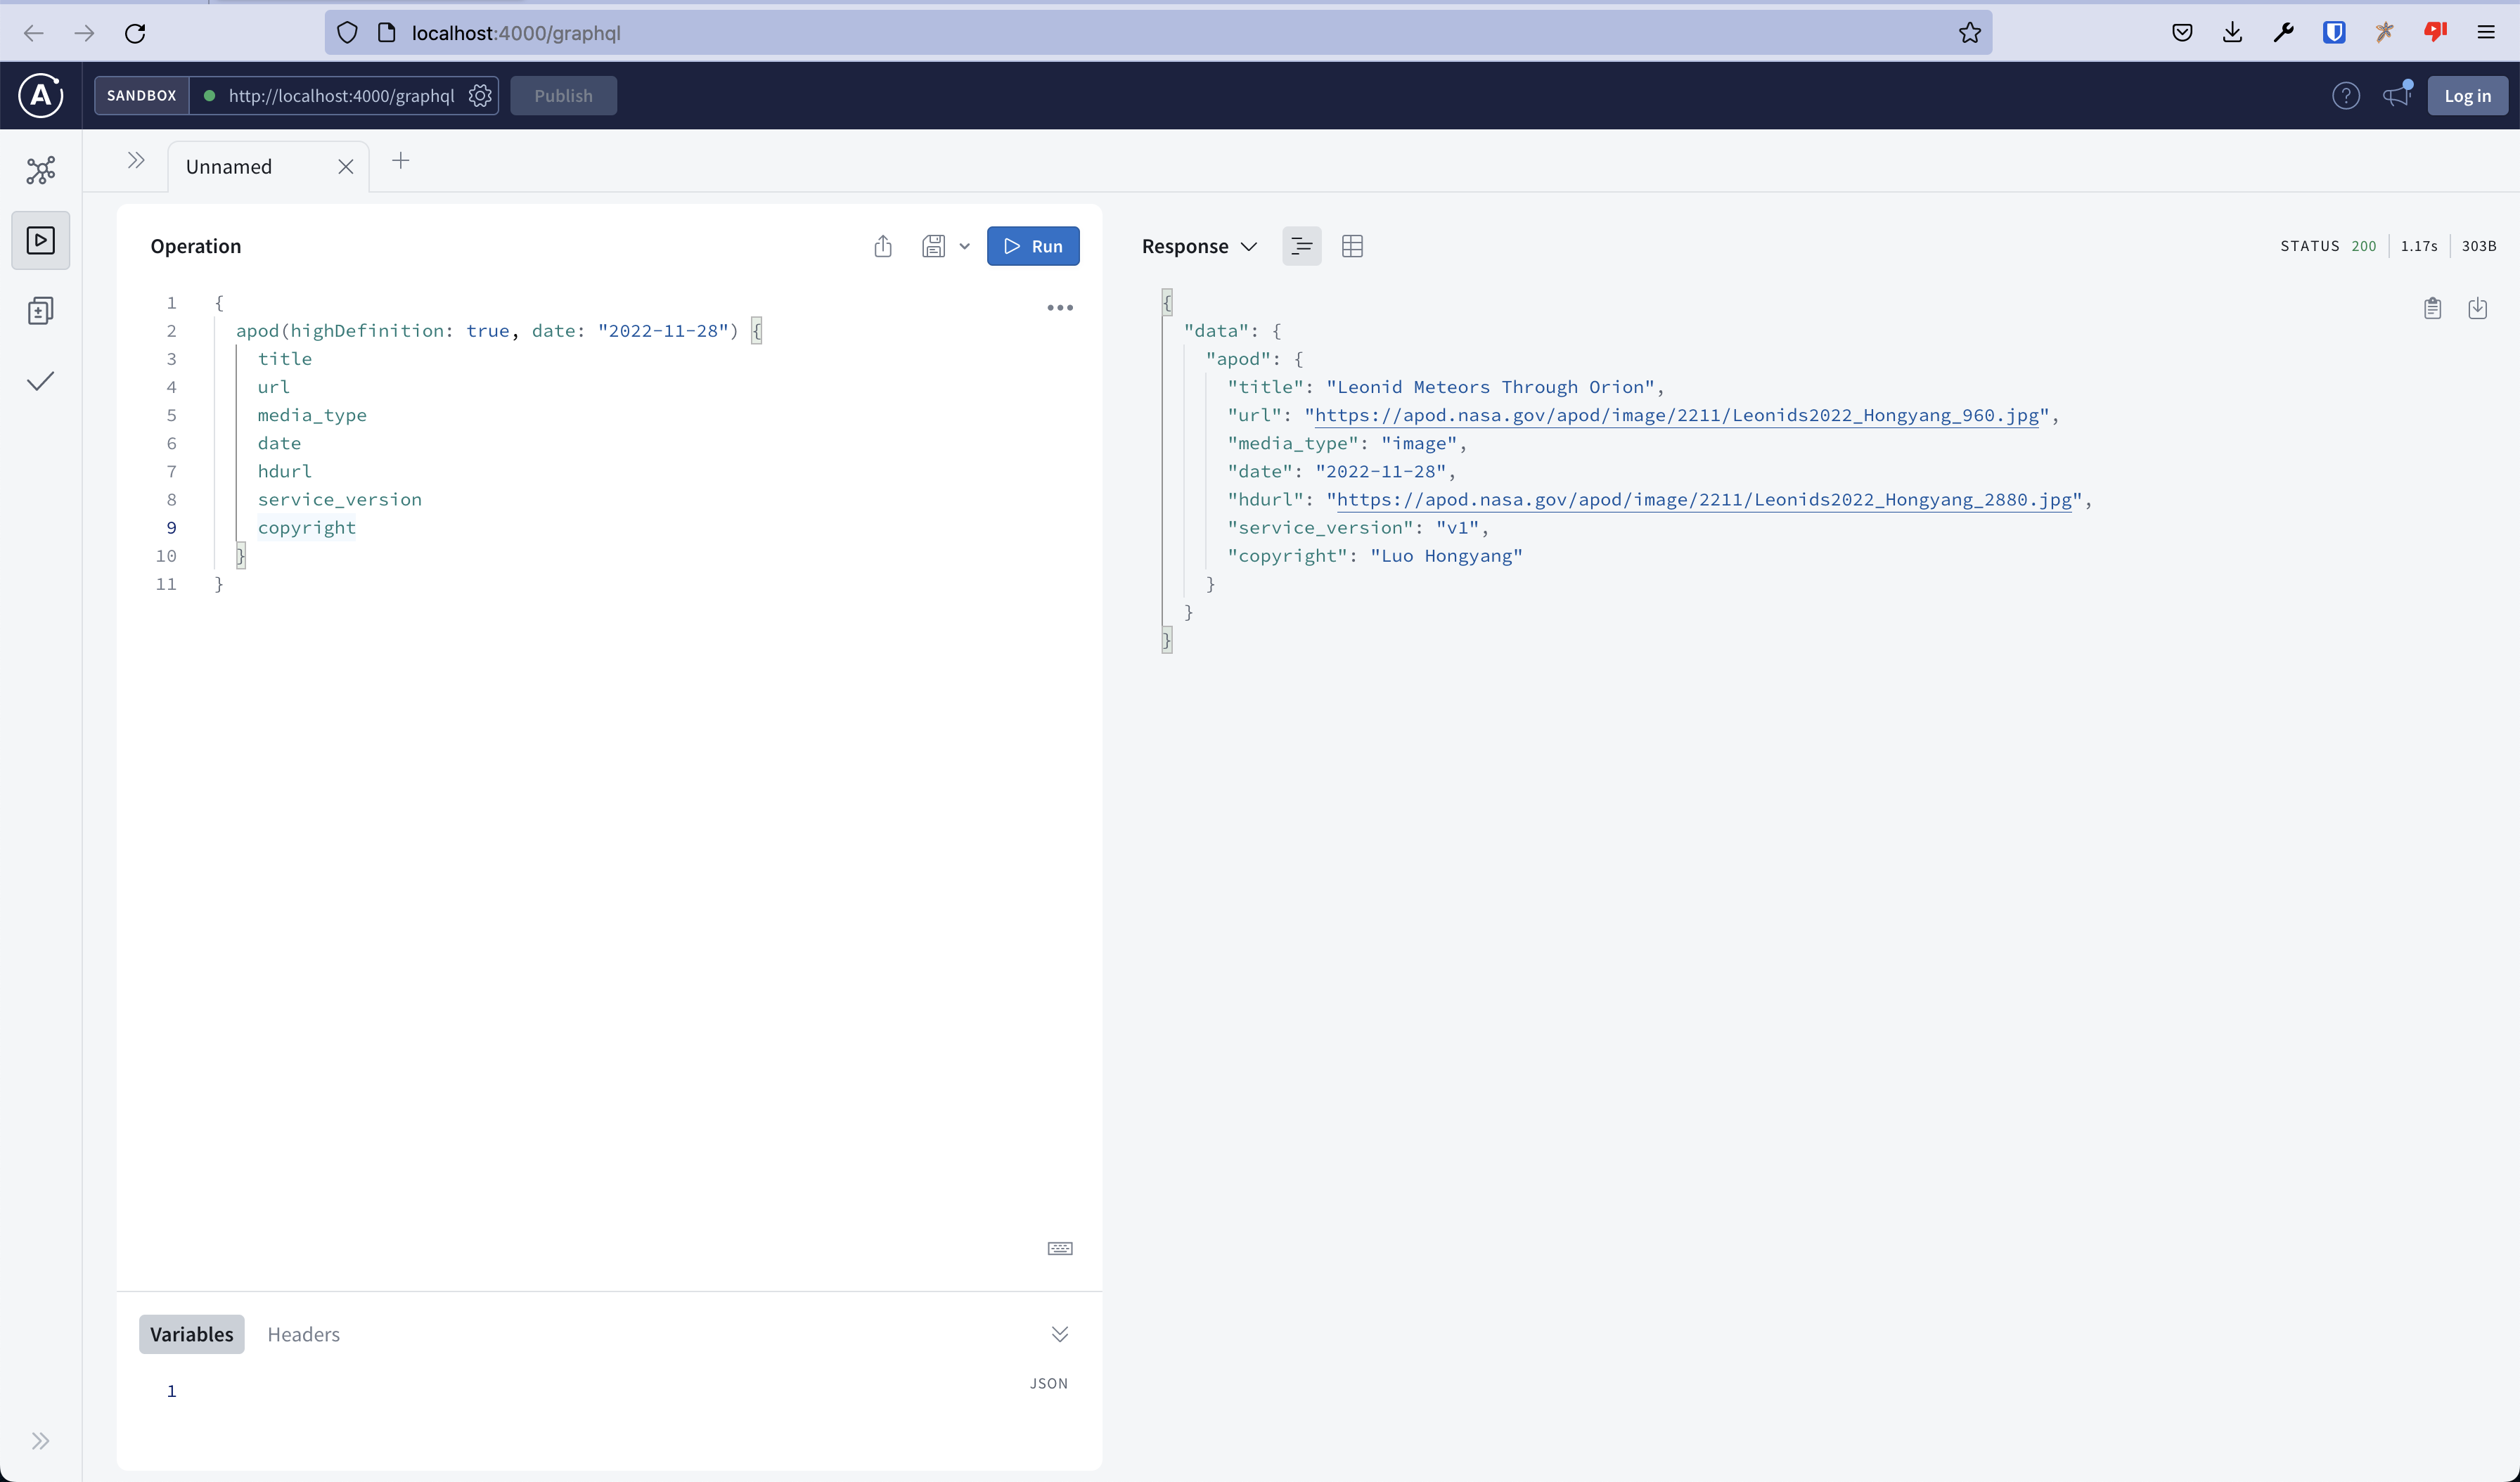Switch response to JSON view
2520x1482 pixels.
click(1302, 246)
